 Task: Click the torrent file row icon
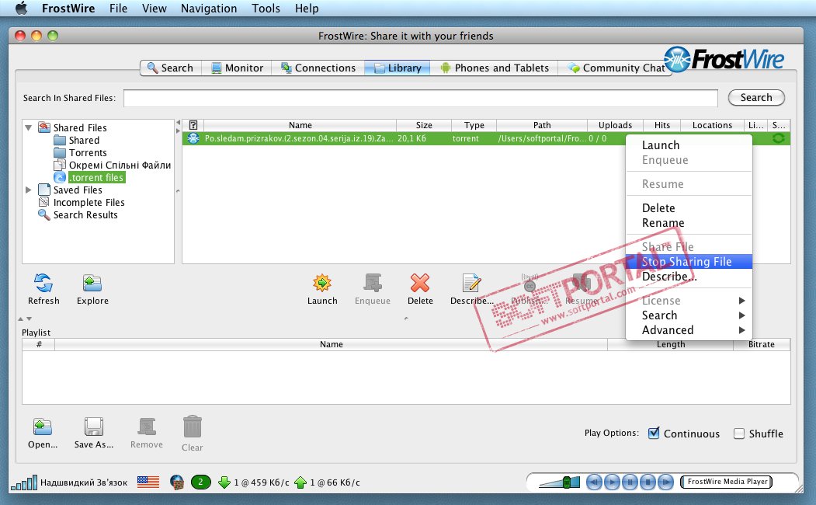[x=193, y=138]
